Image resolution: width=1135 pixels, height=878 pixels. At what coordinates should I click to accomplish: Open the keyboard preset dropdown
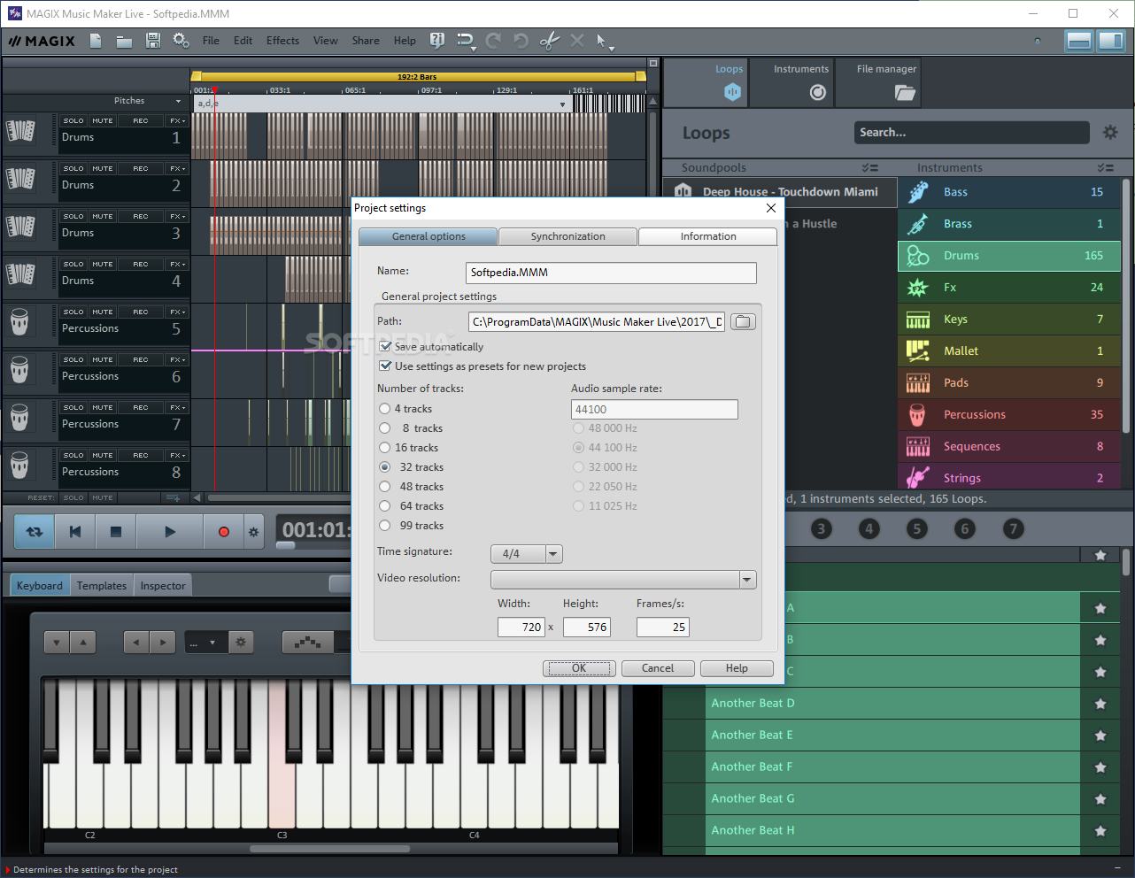[205, 643]
